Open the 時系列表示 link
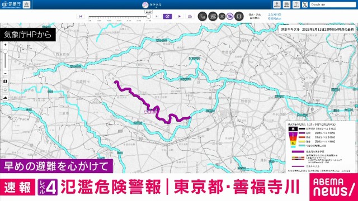This screenshot has width=358, height=201. point(275,18)
